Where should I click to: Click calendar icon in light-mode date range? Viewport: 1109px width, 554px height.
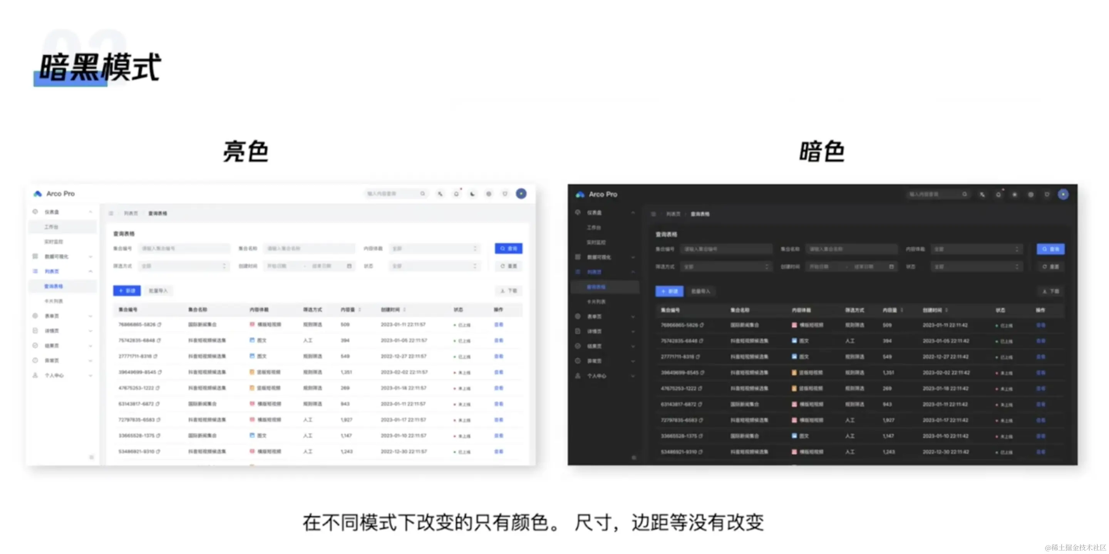[349, 266]
